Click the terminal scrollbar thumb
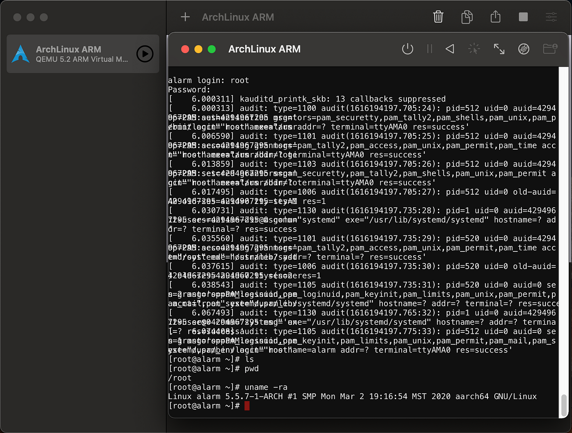The image size is (572, 433). (564, 405)
